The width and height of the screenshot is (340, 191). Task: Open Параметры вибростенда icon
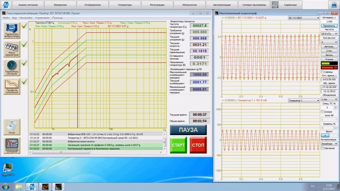click(12, 31)
